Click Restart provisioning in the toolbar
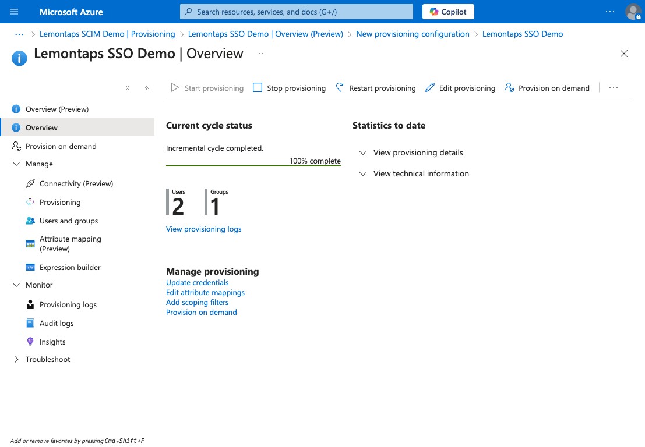 tap(376, 88)
